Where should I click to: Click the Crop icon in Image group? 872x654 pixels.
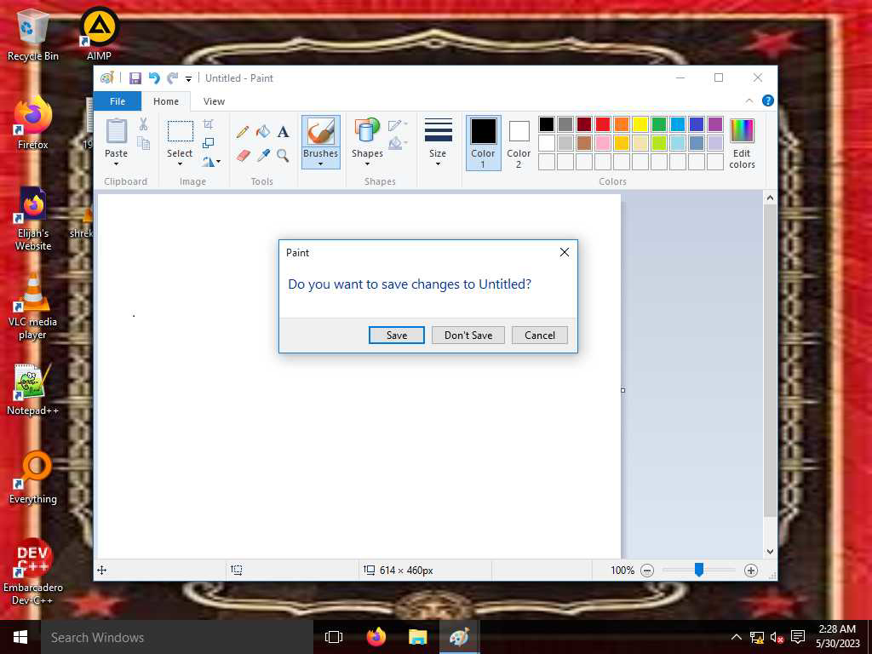209,124
